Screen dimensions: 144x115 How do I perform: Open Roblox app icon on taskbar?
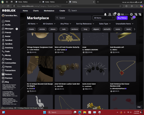coord(100,112)
